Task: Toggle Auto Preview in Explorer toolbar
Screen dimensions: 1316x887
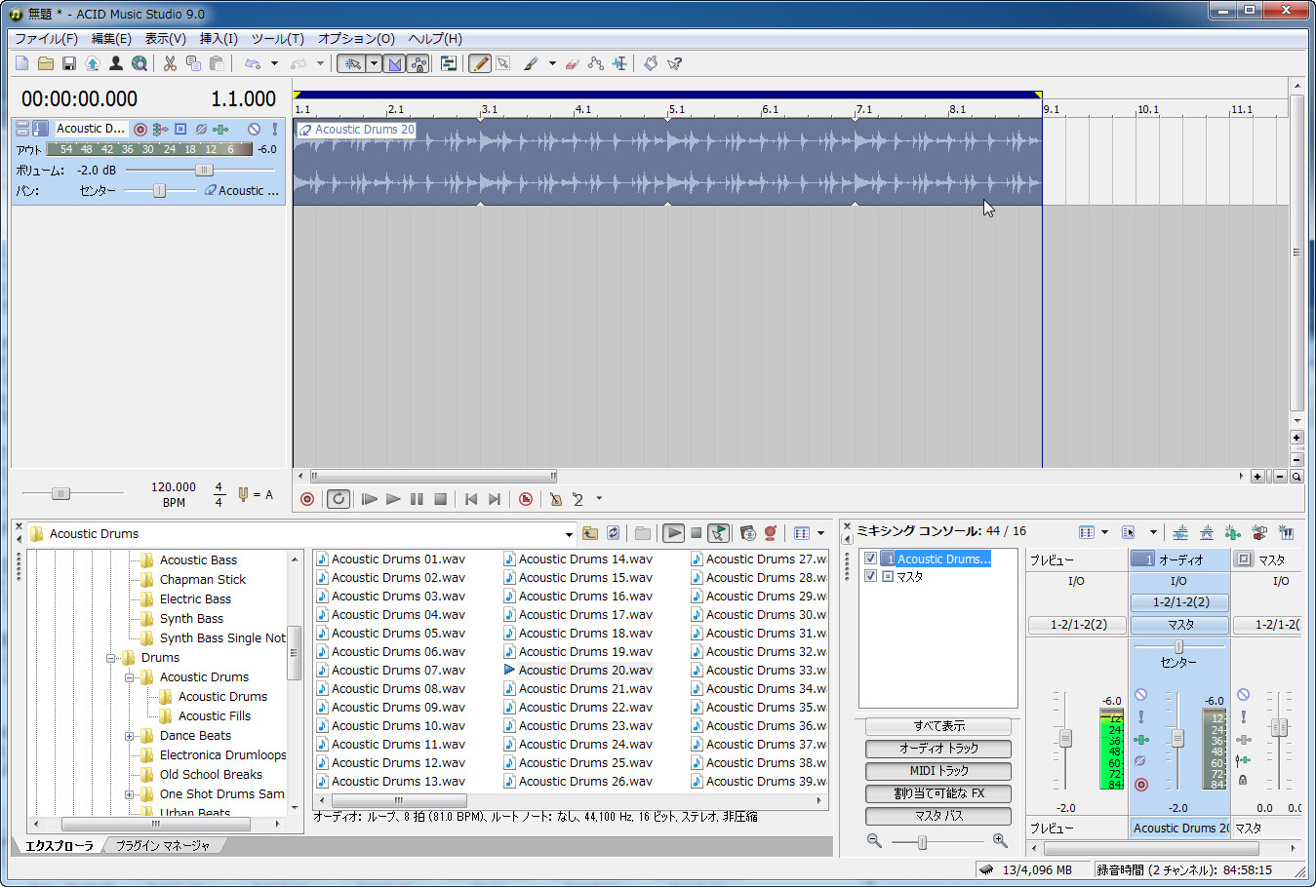Action: click(718, 533)
